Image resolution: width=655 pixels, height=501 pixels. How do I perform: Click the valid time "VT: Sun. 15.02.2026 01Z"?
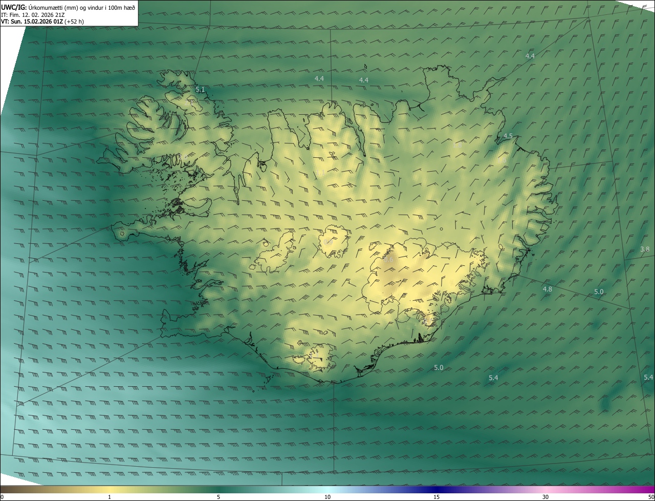point(32,22)
